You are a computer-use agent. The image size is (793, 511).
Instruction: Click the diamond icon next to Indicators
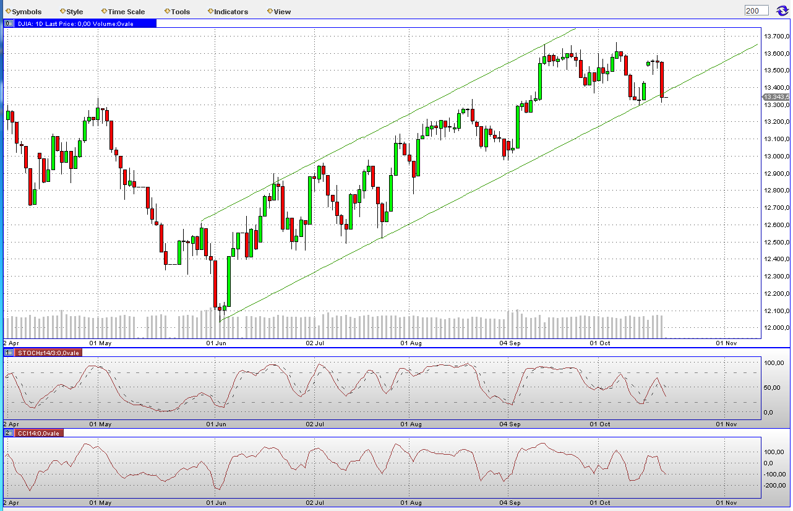click(209, 11)
